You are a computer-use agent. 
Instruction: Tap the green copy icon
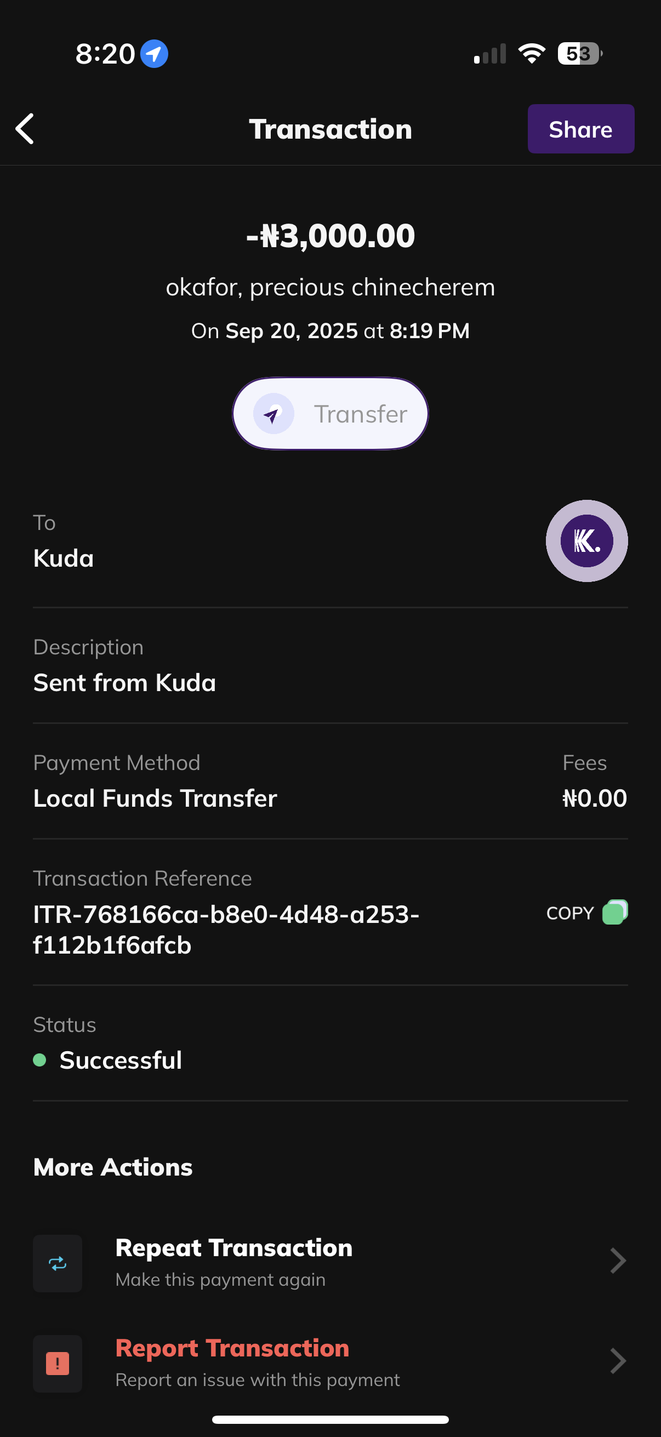(x=615, y=913)
